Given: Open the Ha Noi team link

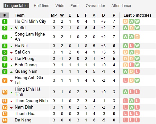Looking at the screenshot, I should coord(21,46).
